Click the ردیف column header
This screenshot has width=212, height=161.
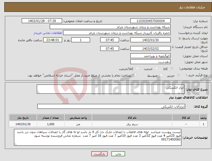203,118
